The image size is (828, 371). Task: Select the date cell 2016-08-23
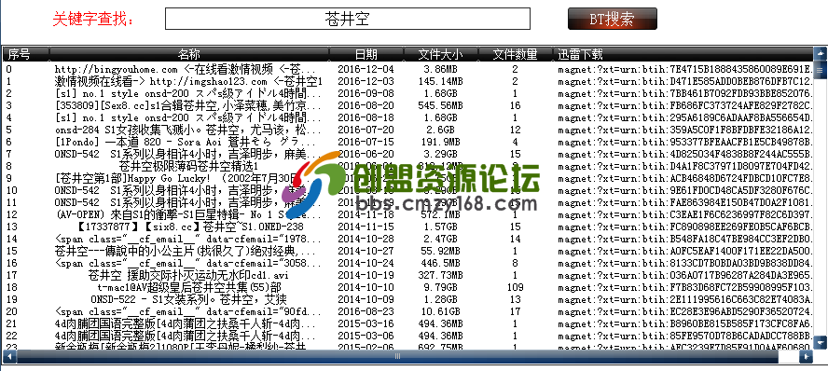coord(366,312)
